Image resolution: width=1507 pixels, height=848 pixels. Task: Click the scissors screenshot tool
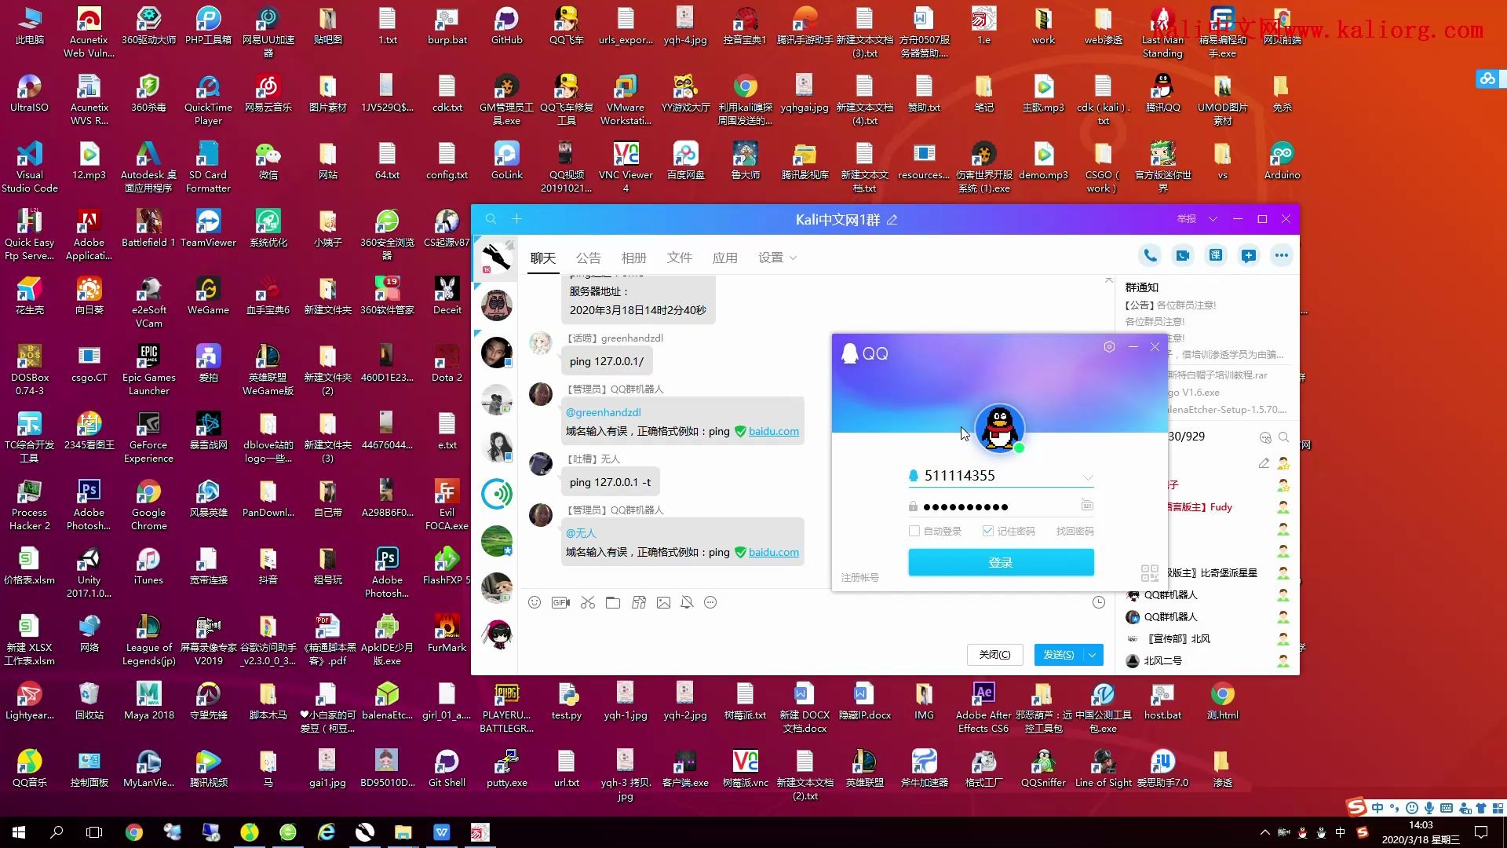[x=587, y=602]
